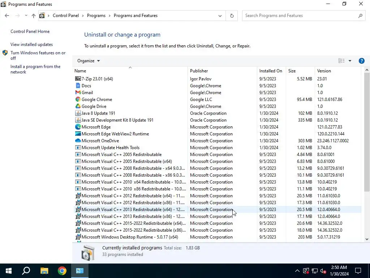
Task: Sort by the Publisher column header
Action: coord(223,71)
